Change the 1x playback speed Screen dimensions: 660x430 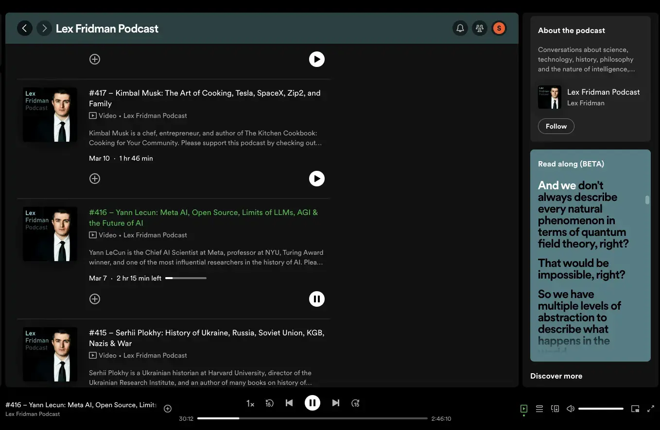click(250, 403)
